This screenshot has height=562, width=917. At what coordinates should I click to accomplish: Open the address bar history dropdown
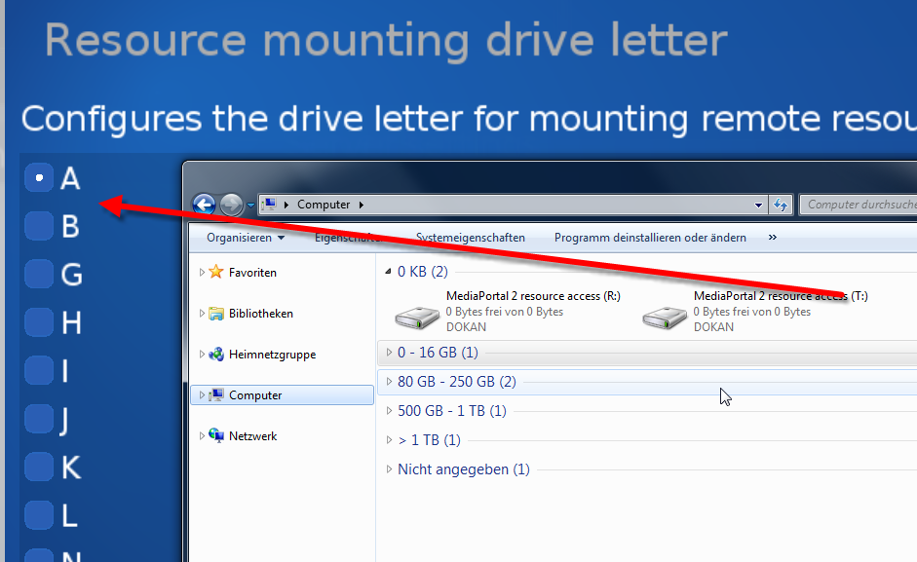pos(758,206)
